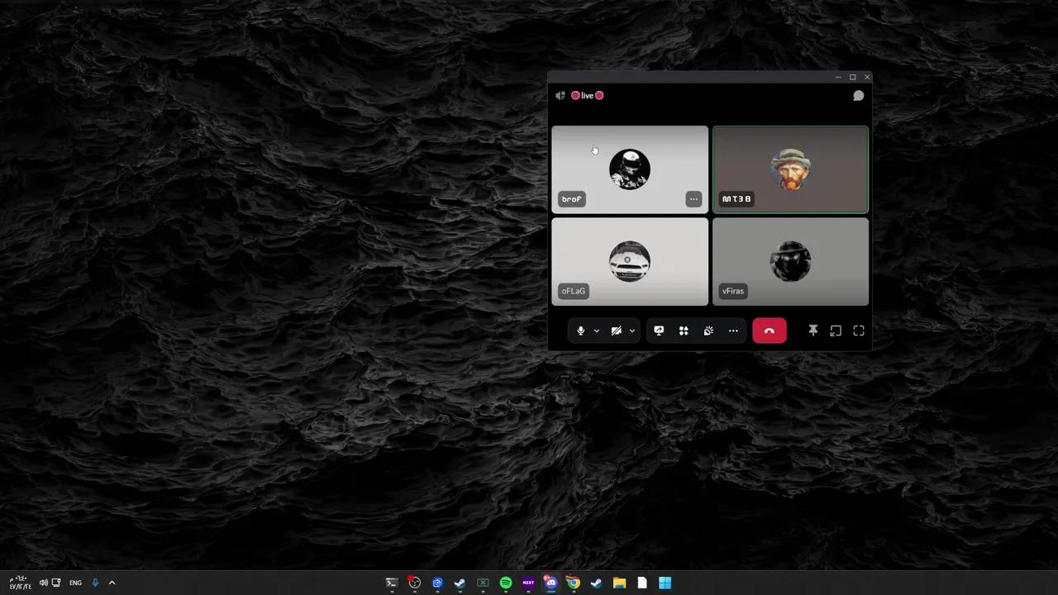The image size is (1058, 595).
Task: Pop the call back into the app
Action: (836, 331)
